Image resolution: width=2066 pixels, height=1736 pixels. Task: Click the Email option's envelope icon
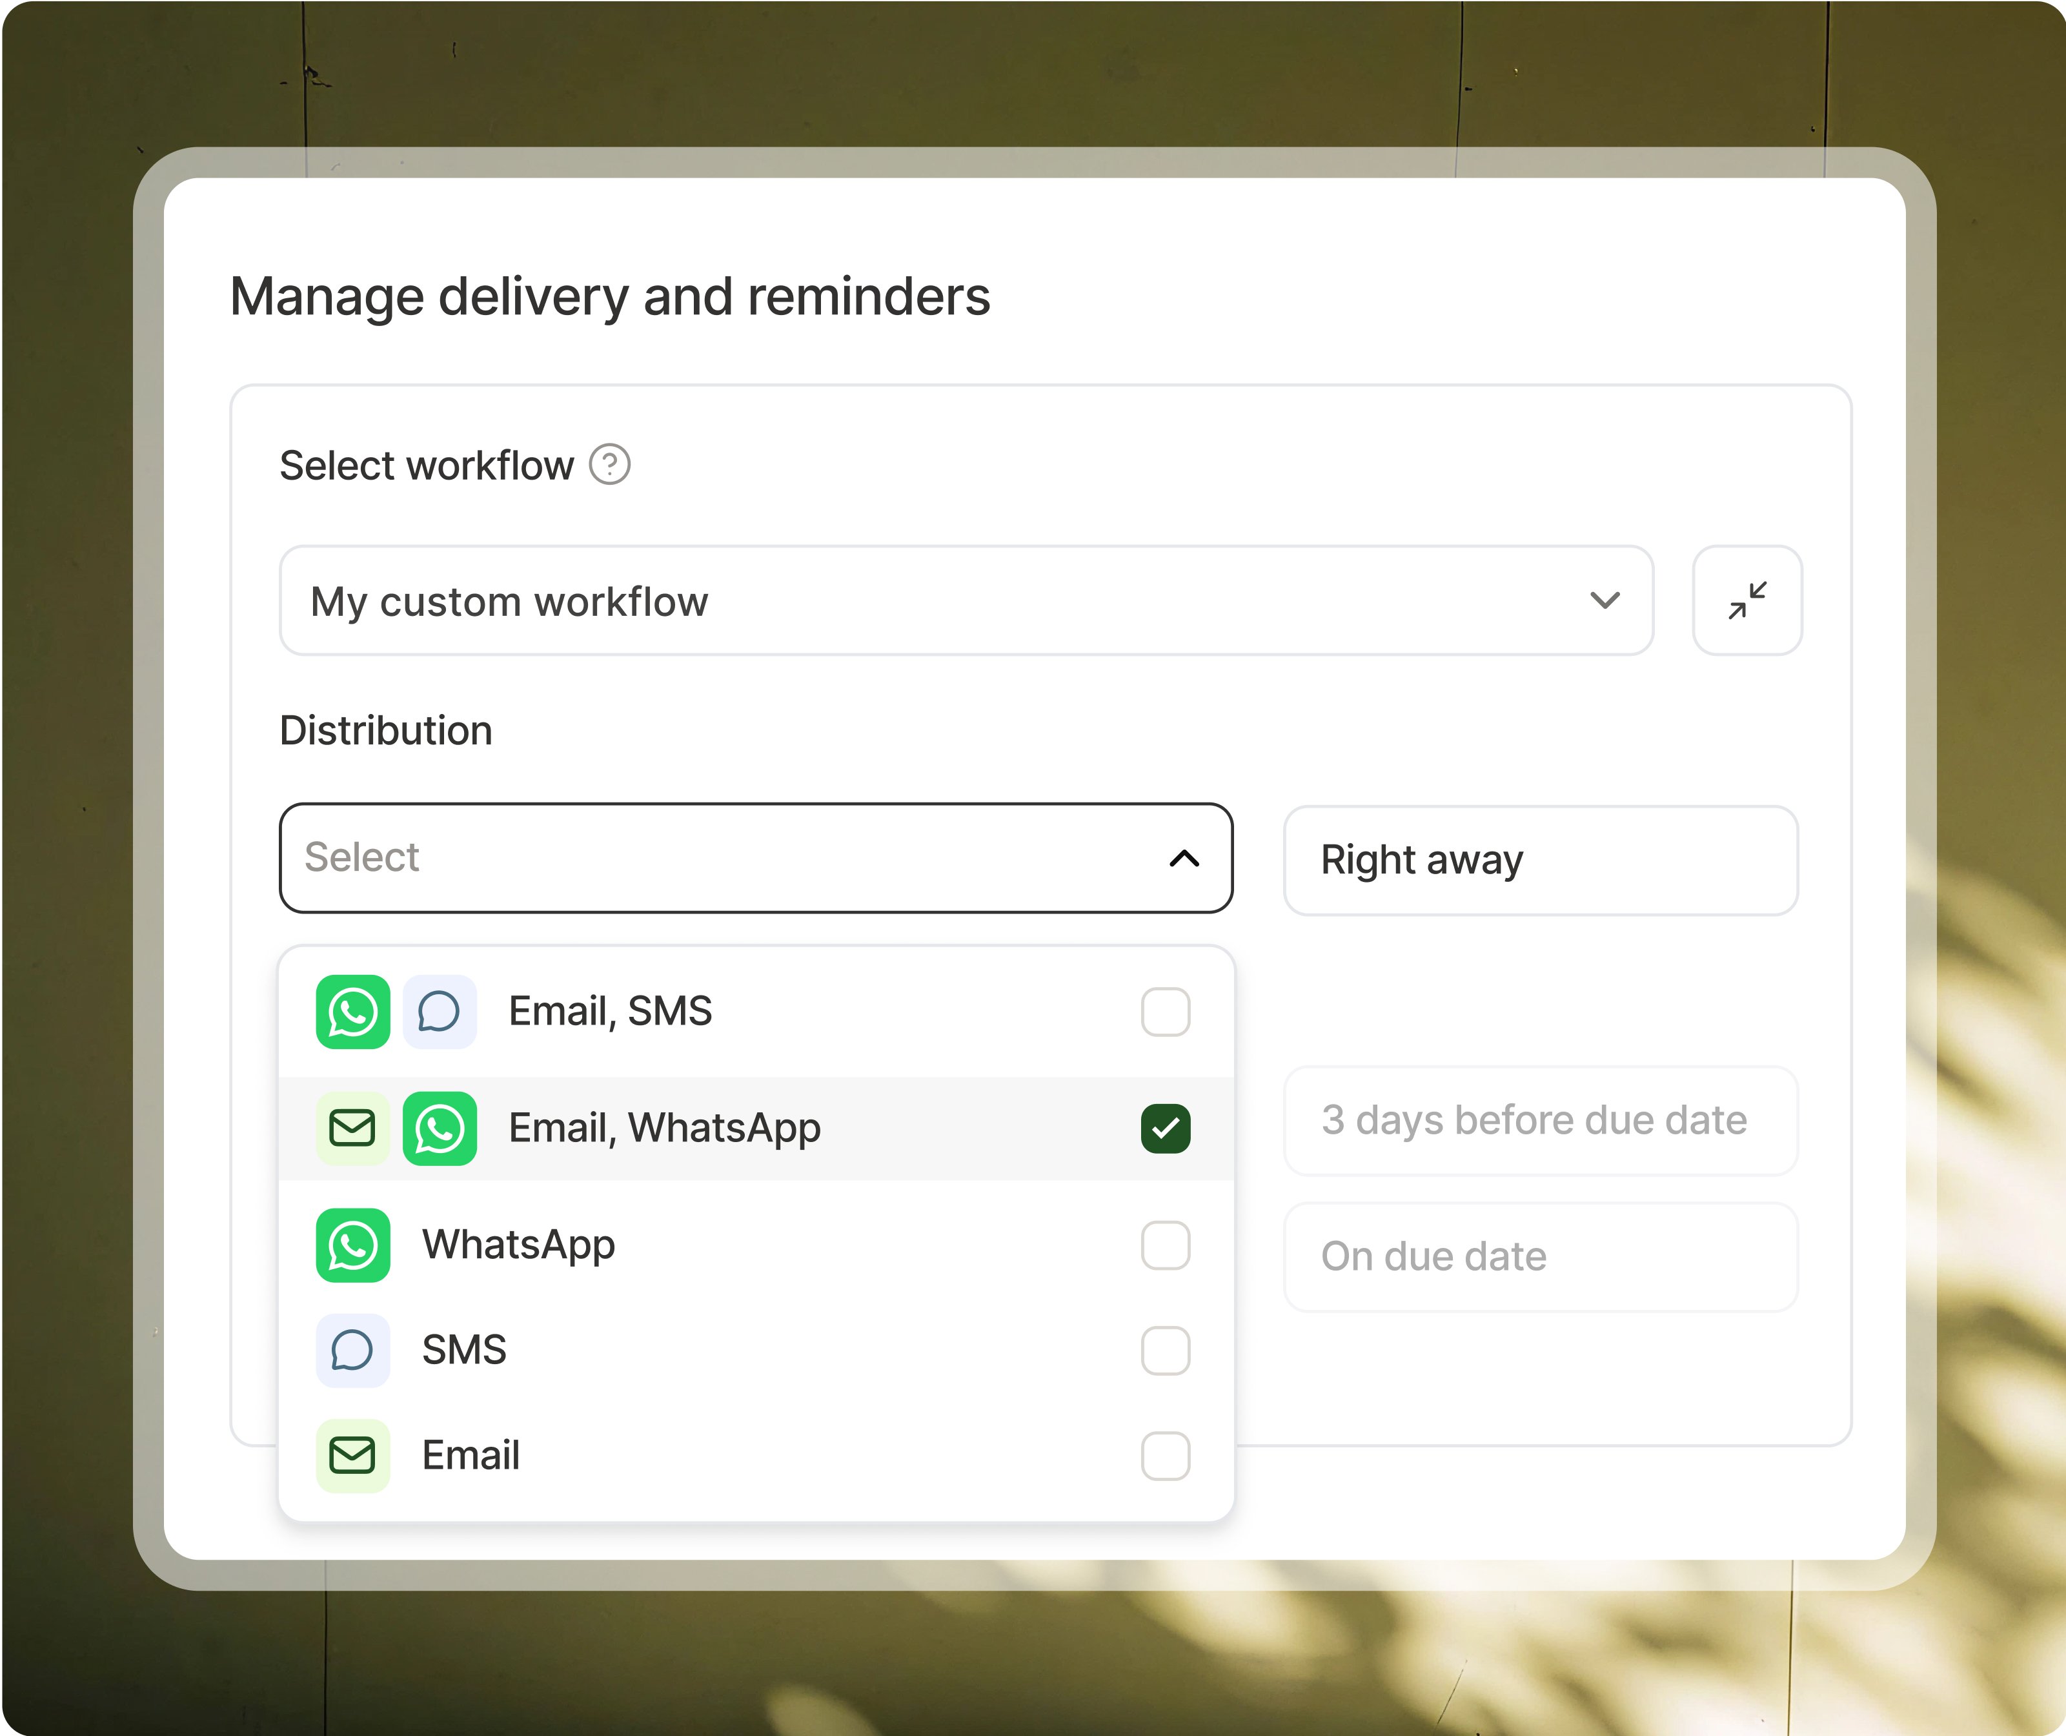[352, 1456]
